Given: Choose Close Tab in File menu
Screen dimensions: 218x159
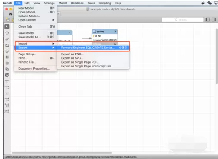Looking at the screenshot, I should [35, 27].
